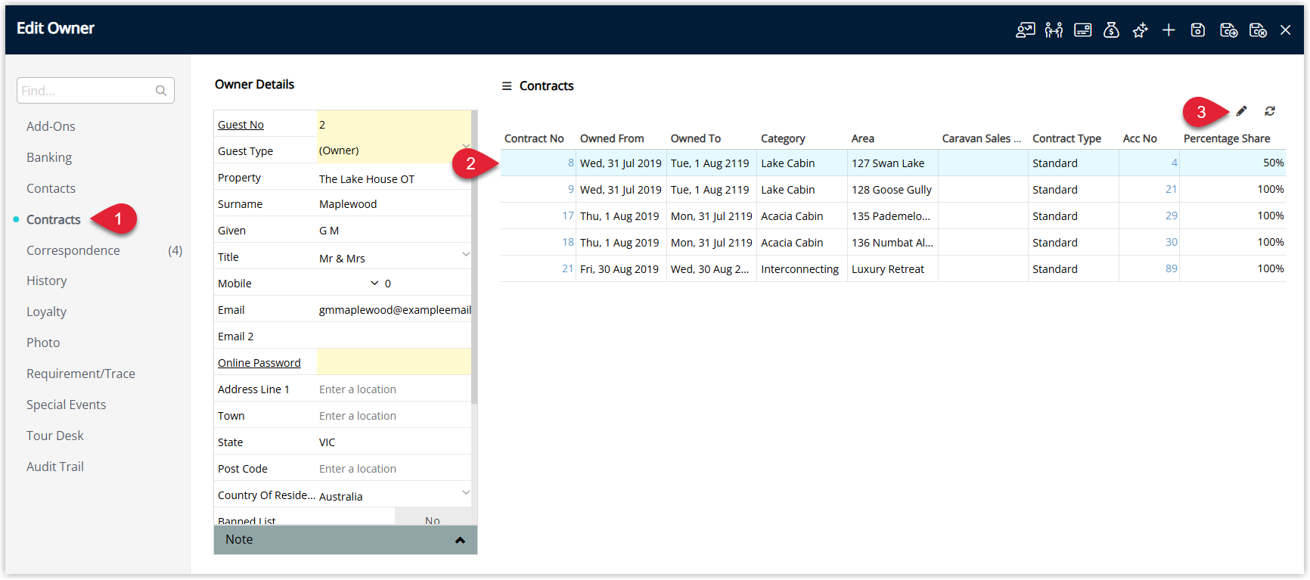Open Correspondence in the sidebar
This screenshot has height=580, width=1310.
(x=73, y=250)
